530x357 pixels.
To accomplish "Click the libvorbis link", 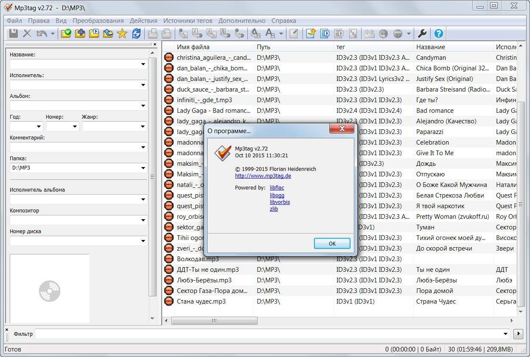I will [x=280, y=202].
